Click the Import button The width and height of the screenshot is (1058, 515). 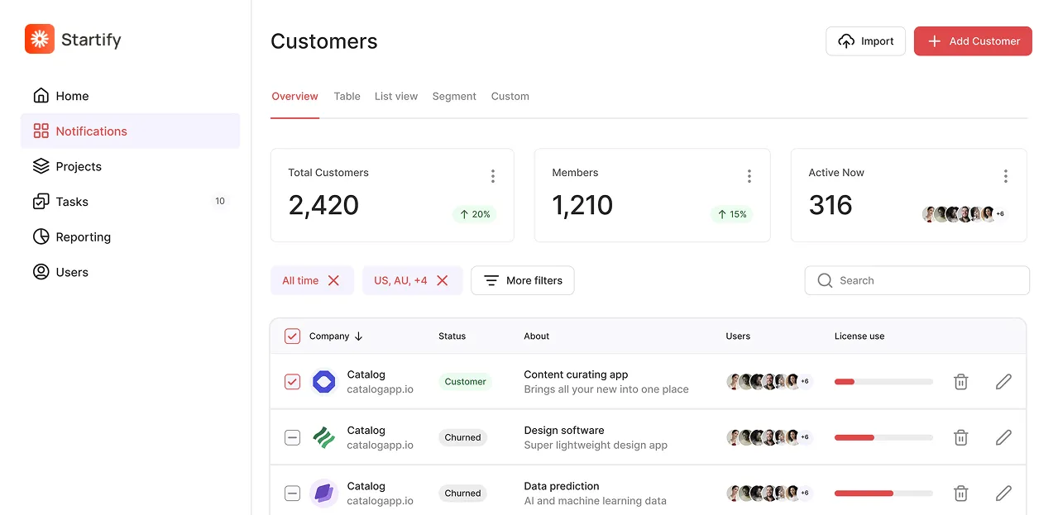(x=865, y=41)
